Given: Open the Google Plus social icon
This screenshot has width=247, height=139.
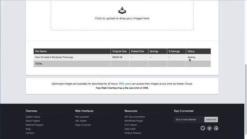Looking at the screenshot, I should coord(216,128).
